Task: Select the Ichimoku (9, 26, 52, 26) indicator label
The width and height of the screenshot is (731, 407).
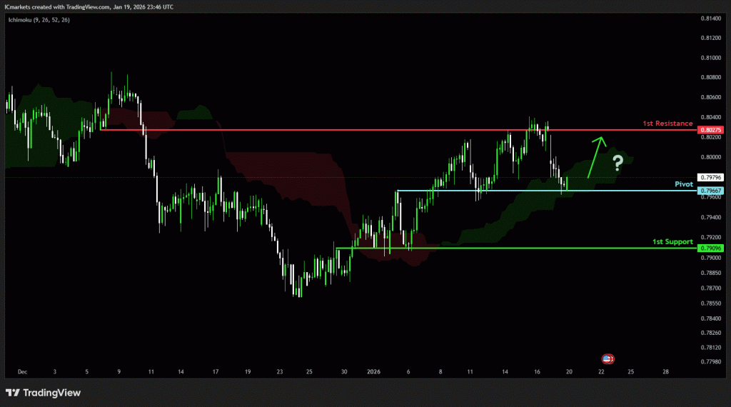Action: [40, 19]
